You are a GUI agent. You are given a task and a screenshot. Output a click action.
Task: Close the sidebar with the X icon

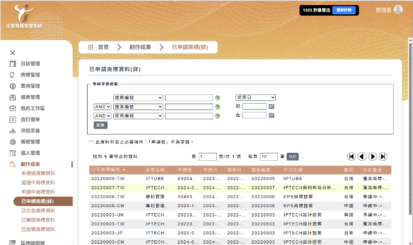(x=12, y=53)
